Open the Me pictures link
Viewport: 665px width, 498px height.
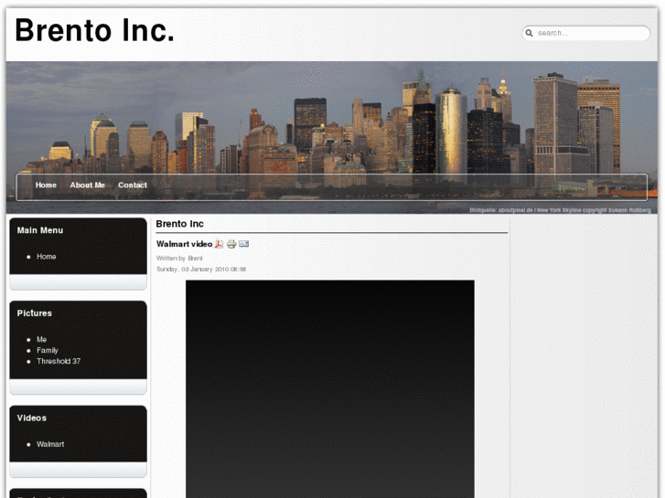[41, 340]
